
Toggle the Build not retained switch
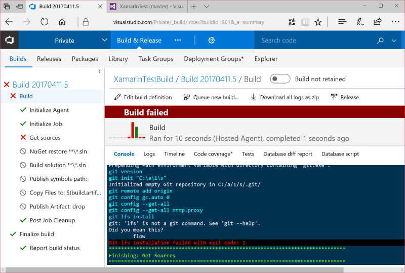tap(280, 79)
